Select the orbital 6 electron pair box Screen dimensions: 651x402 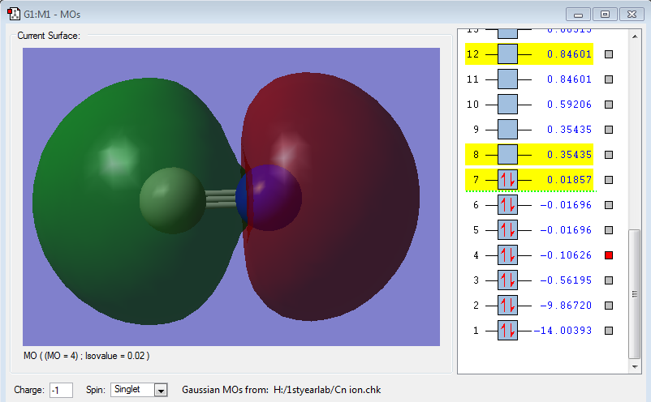507,205
